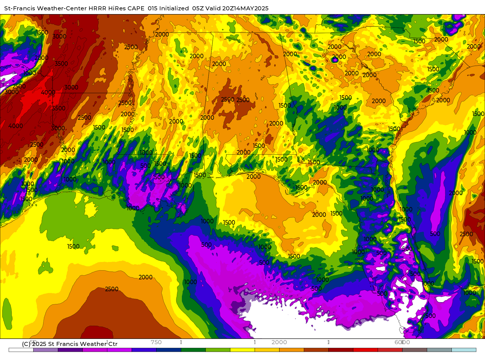This screenshot has width=485, height=353.
Task: Click the "HRRR HiRes CAPE" title text
Action: [116, 8]
